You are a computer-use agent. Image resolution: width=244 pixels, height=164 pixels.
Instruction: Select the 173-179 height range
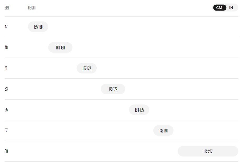113,89
